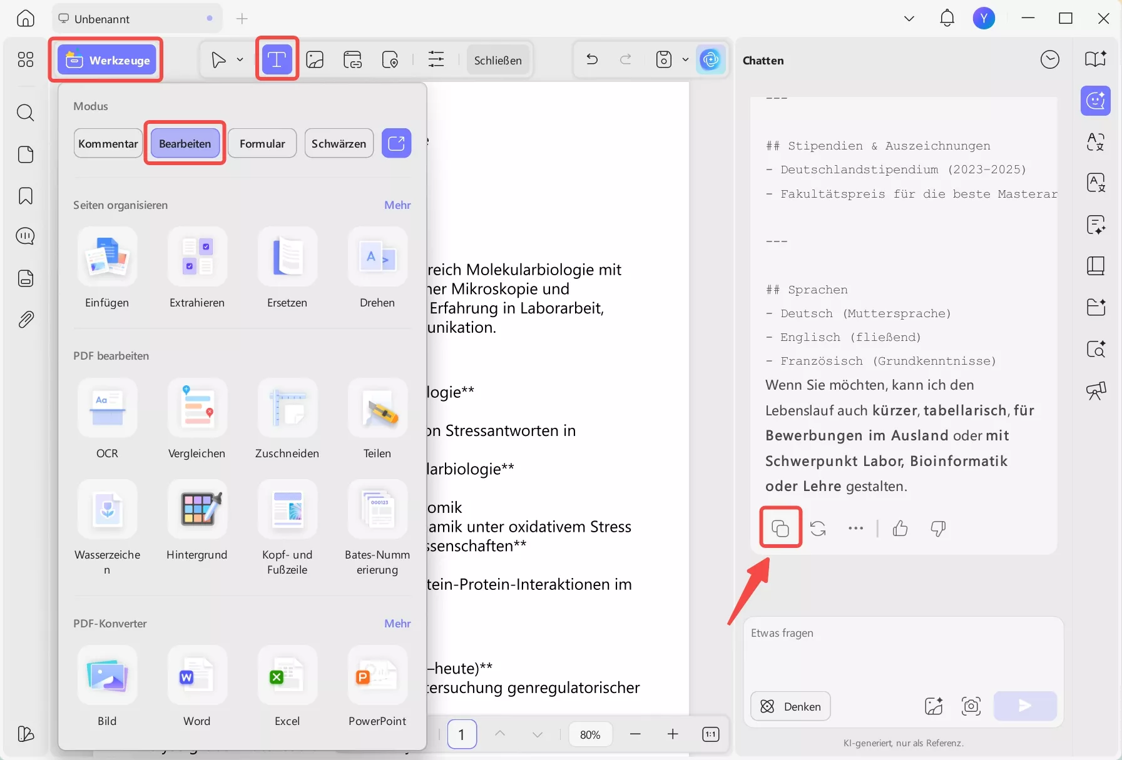Click the screenshot camera icon in chat input

(x=971, y=706)
